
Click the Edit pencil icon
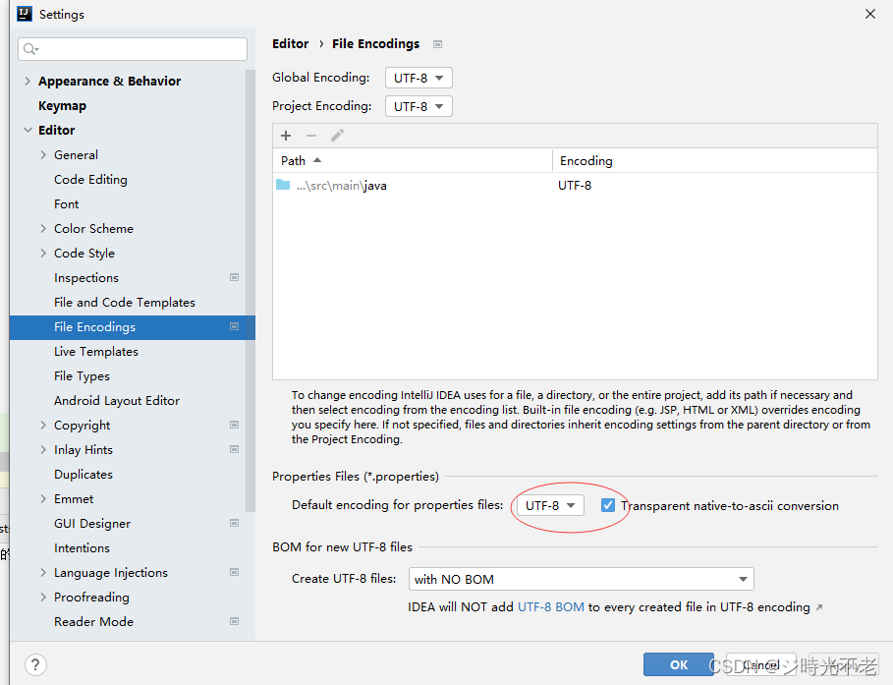tap(337, 136)
